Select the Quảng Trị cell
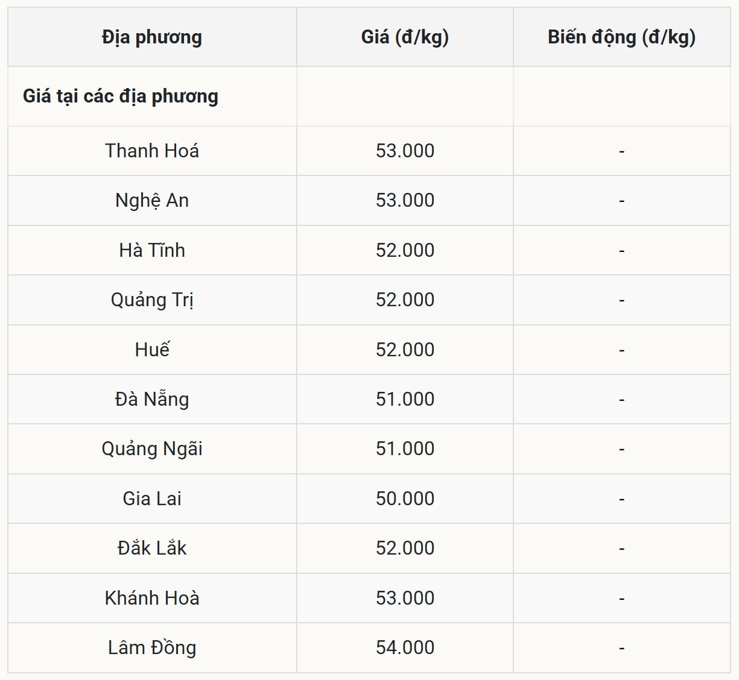 (x=152, y=300)
